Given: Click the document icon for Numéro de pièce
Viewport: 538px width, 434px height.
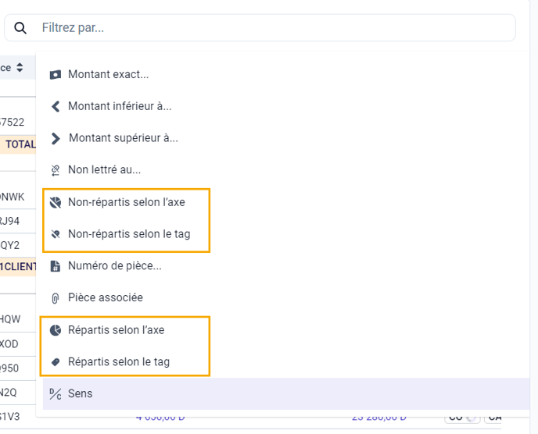Looking at the screenshot, I should click(x=56, y=266).
